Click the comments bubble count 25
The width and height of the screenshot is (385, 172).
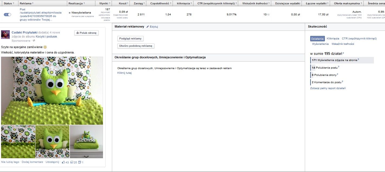coord(74,162)
